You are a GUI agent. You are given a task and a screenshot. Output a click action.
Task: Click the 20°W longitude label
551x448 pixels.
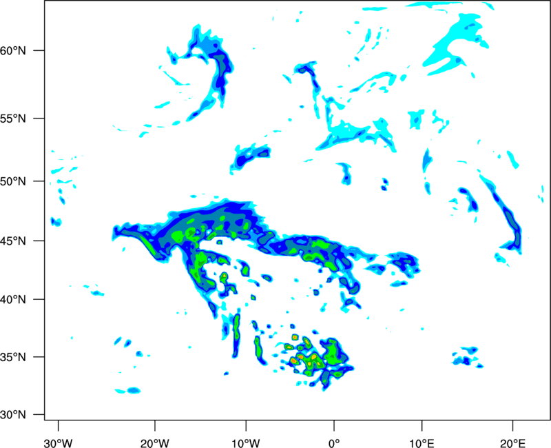[154, 443]
